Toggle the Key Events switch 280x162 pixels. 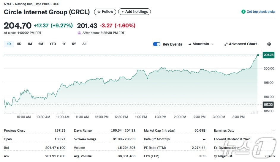point(156,44)
